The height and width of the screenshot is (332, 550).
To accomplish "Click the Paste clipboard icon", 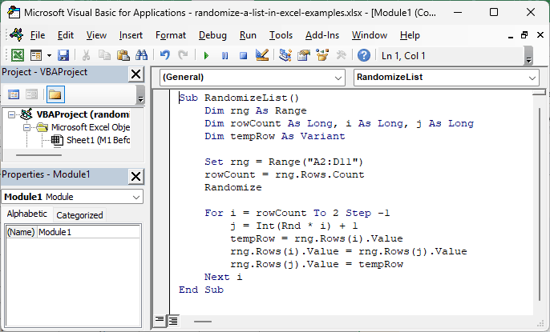I will point(123,55).
